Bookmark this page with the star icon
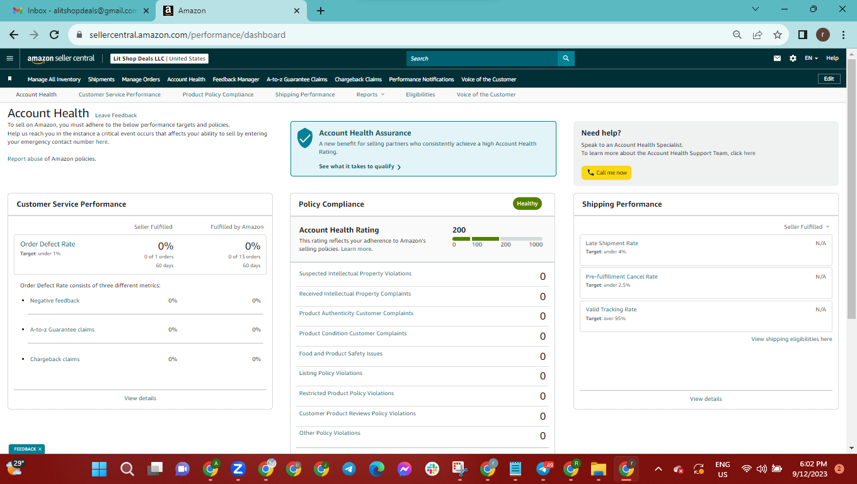857x484 pixels. (x=778, y=35)
